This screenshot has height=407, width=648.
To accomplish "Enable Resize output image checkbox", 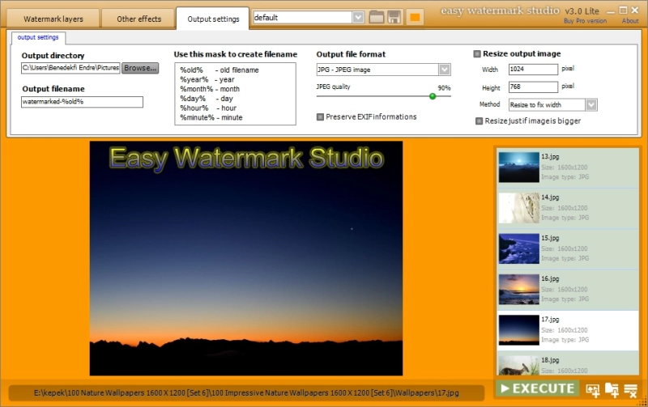I will click(x=477, y=53).
